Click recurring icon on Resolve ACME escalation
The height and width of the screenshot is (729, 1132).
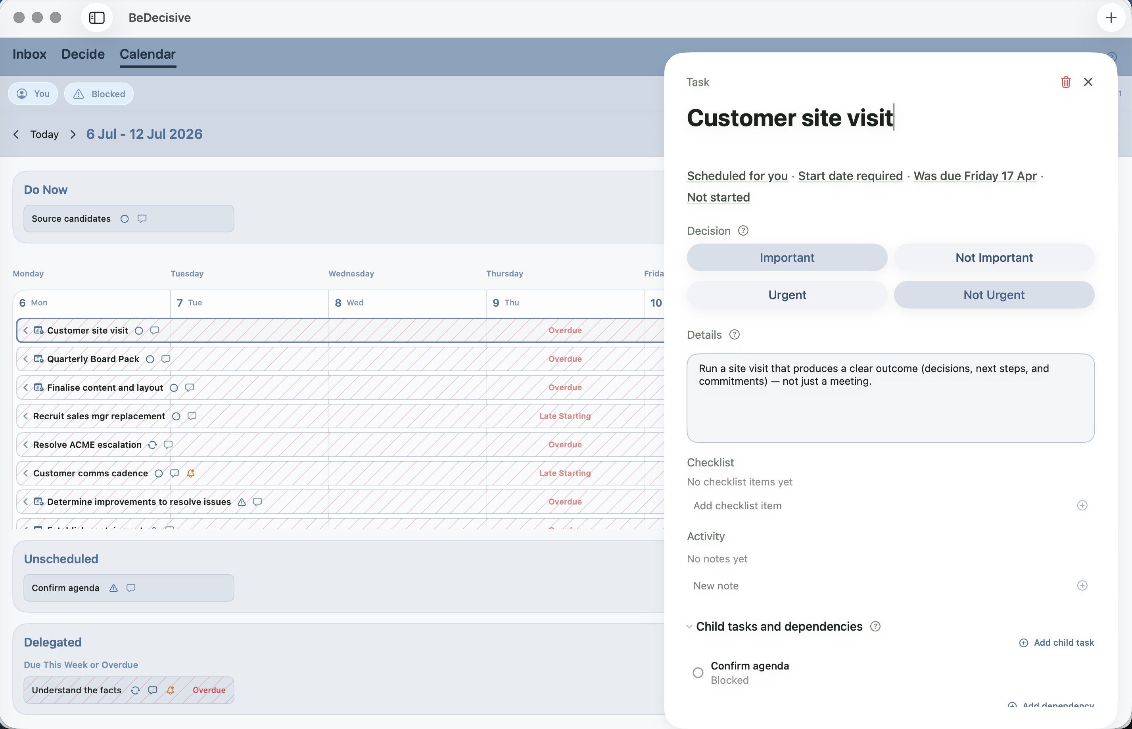tap(152, 445)
